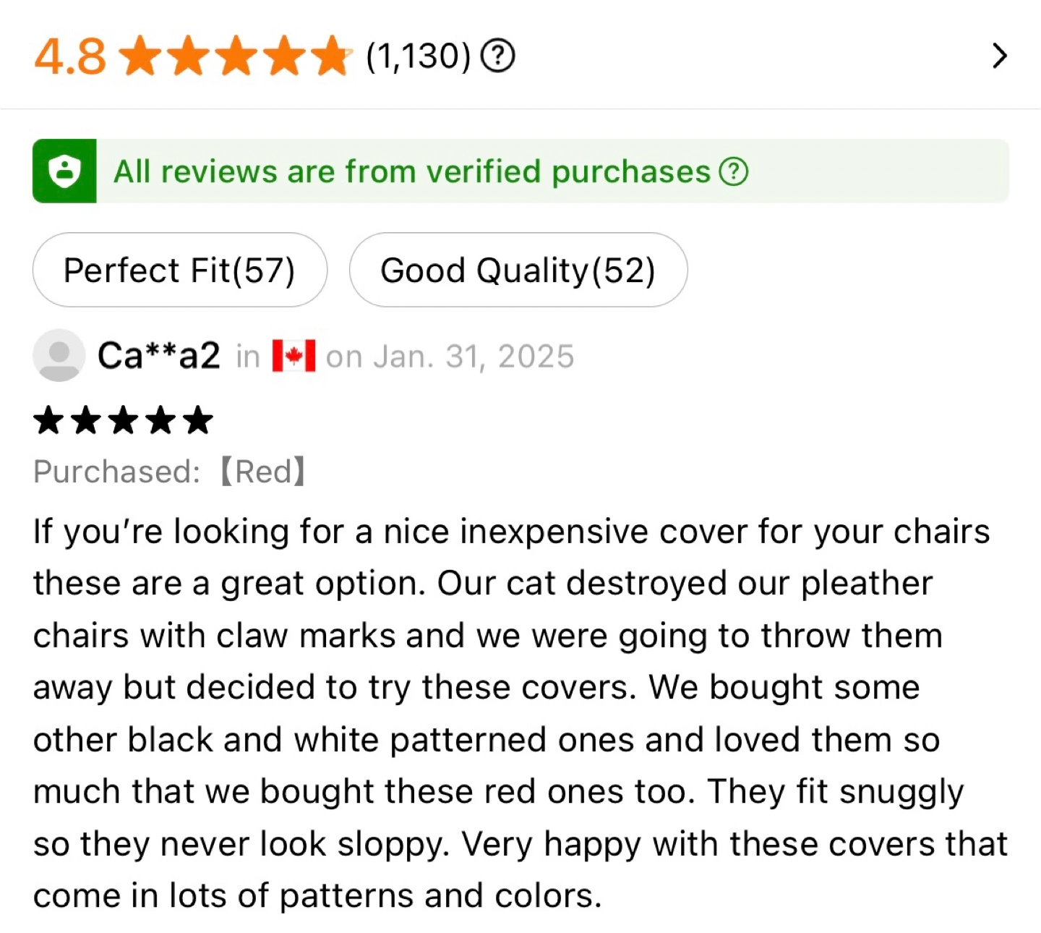Viewport: 1041px width, 933px height.
Task: Open all reviews via right chevron
Action: tap(999, 56)
